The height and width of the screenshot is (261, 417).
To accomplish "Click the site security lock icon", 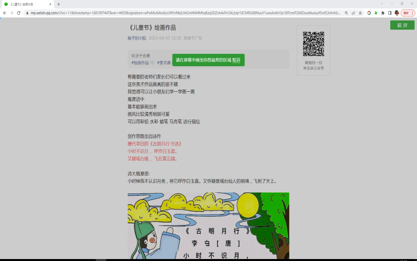I will pyautogui.click(x=28, y=13).
